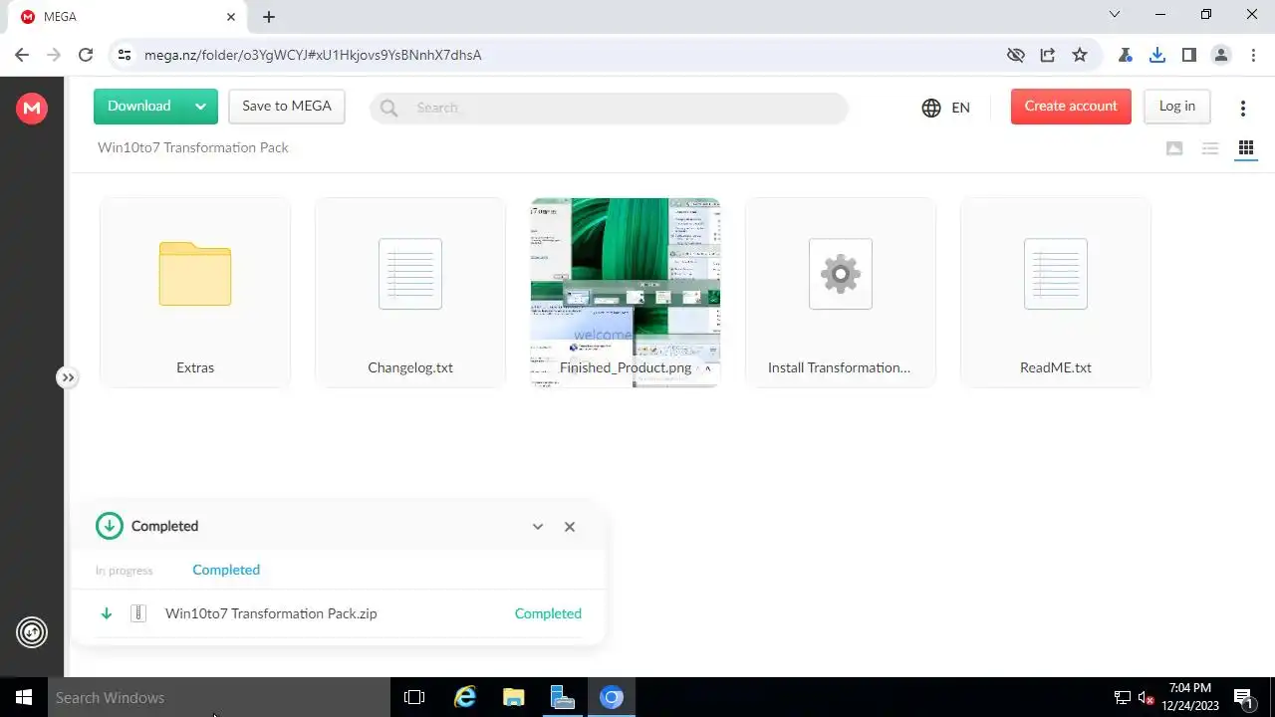Click the third-party cookies eye icon
Viewport: 1275px width, 717px height.
coord(1015,55)
